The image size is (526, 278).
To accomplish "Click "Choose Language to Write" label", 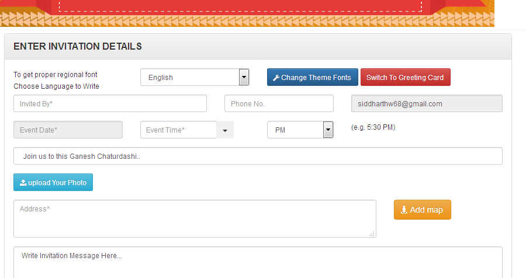I will (x=56, y=86).
